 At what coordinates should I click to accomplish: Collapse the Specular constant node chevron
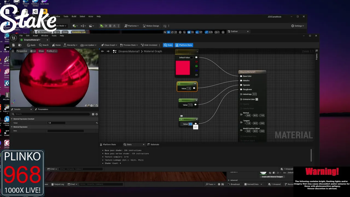pyautogui.click(x=196, y=100)
